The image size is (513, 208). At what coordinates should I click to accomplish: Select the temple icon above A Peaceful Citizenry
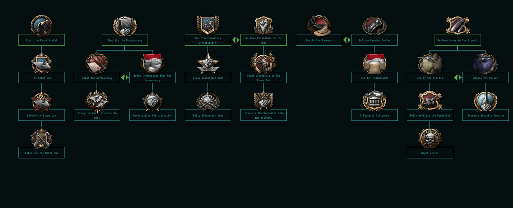[374, 101]
